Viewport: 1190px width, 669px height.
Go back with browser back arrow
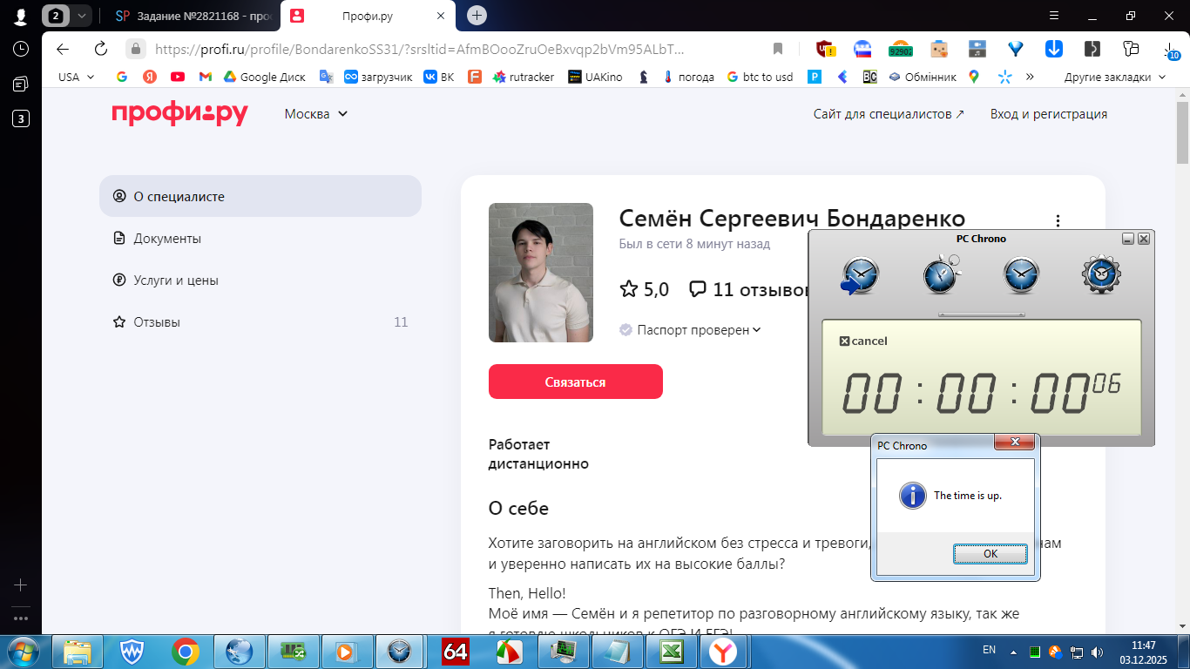click(x=63, y=49)
